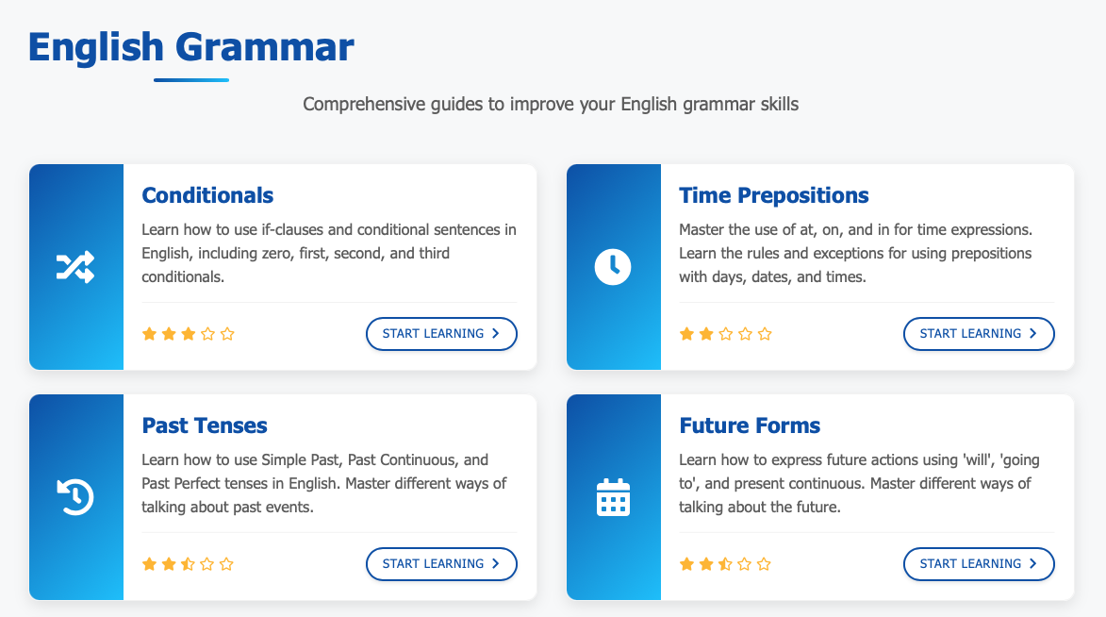Start learning the Conditionals lesson
The width and height of the screenshot is (1106, 617).
point(441,334)
